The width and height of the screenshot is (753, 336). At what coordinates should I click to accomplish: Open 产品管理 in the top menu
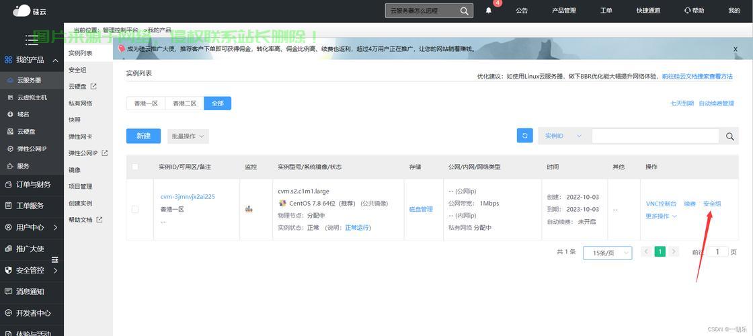(564, 11)
